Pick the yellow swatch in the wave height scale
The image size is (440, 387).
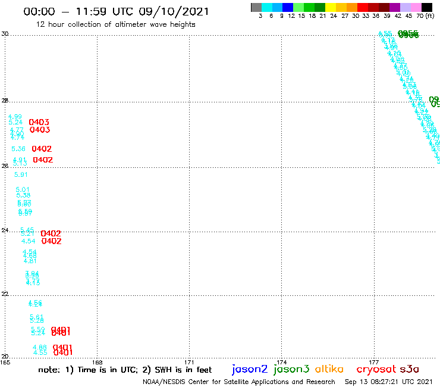click(x=330, y=7)
